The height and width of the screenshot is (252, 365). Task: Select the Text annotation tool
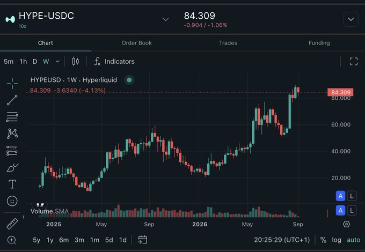click(12, 184)
